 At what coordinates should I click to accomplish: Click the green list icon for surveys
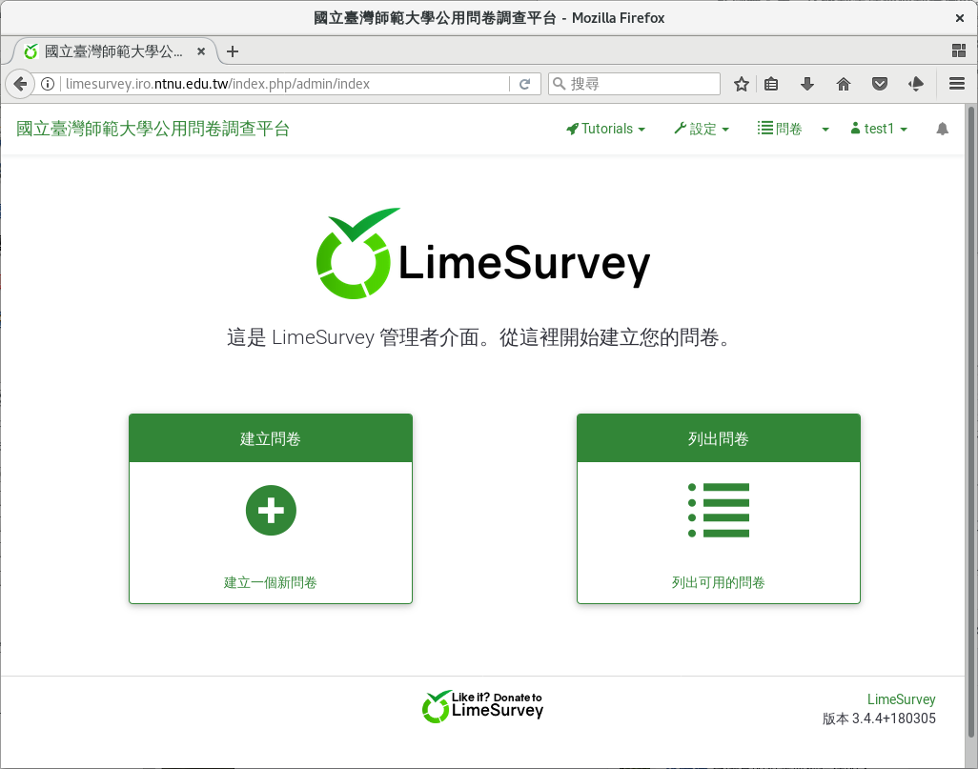click(x=719, y=510)
